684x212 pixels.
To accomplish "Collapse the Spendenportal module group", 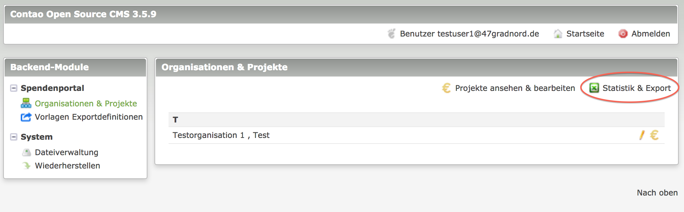I will pyautogui.click(x=14, y=88).
